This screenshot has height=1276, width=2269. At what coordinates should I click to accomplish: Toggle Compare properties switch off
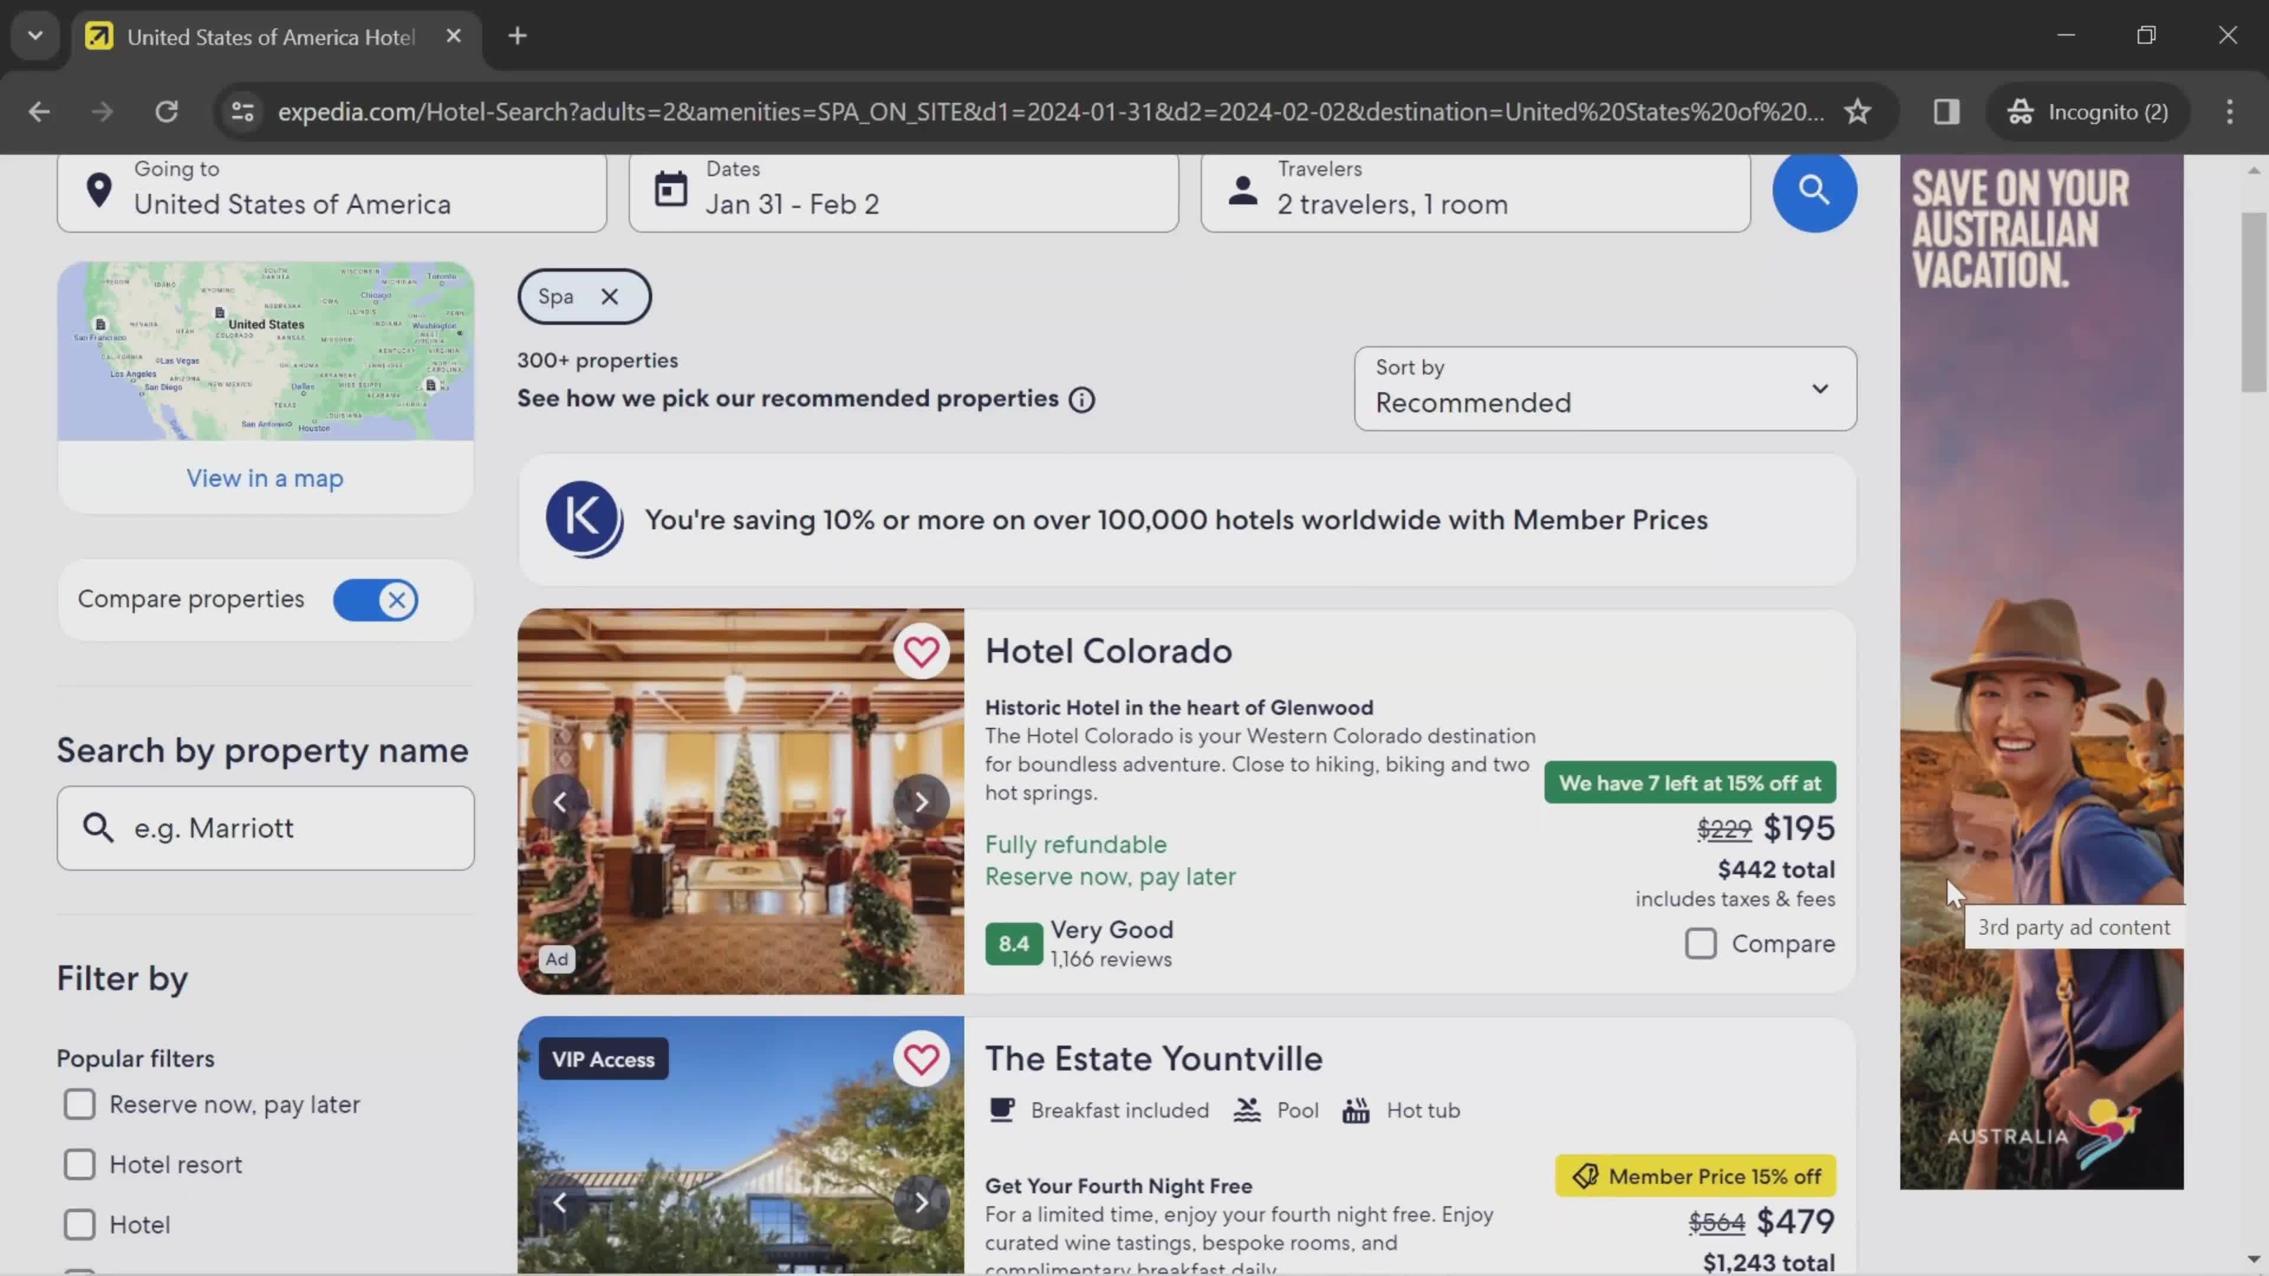click(376, 601)
